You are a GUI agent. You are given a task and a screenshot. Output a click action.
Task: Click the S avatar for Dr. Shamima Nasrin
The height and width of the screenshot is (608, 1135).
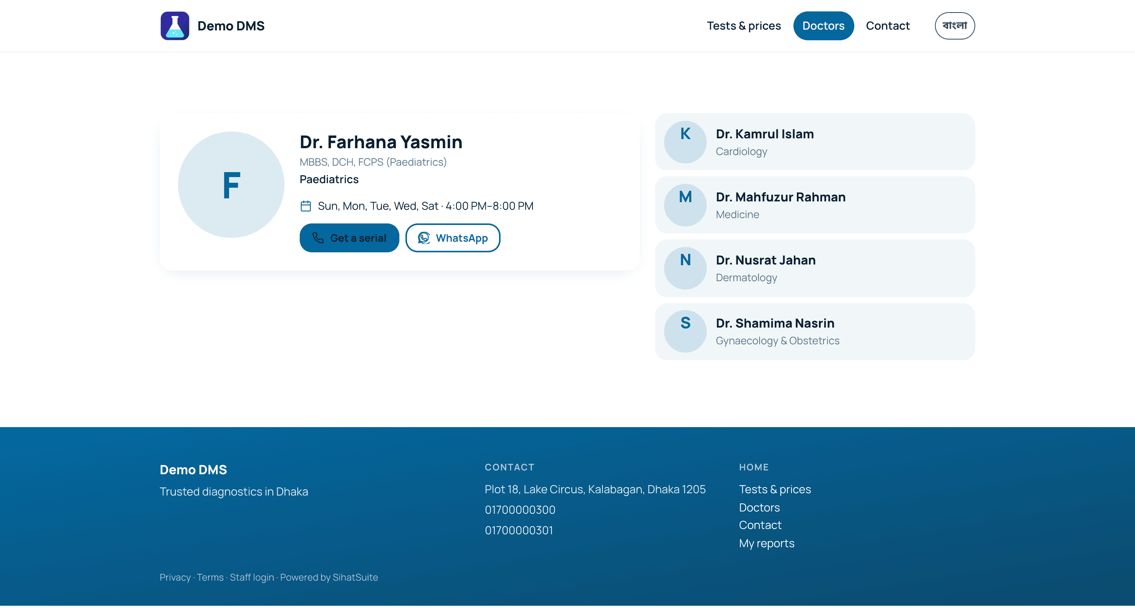coord(685,331)
